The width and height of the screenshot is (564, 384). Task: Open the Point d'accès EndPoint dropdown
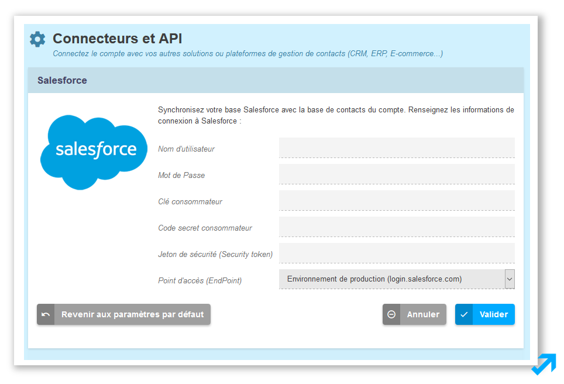(397, 279)
